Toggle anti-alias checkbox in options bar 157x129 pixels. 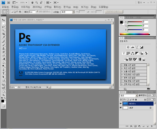37,12
